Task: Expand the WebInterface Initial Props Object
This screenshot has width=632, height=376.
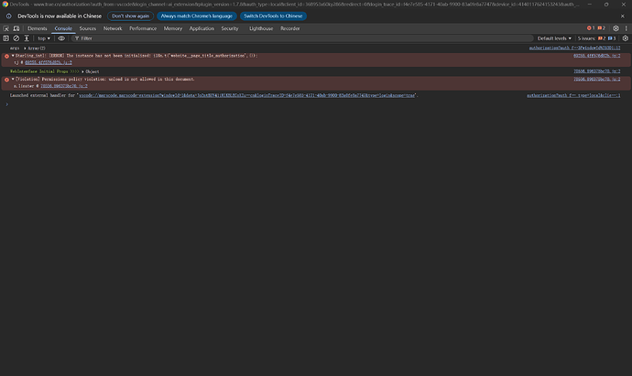Action: tap(82, 71)
